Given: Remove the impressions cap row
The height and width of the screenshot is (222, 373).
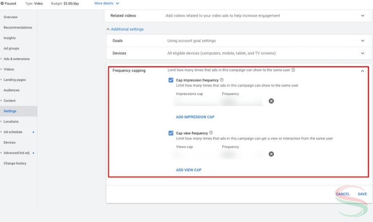Looking at the screenshot, I should 271,101.
